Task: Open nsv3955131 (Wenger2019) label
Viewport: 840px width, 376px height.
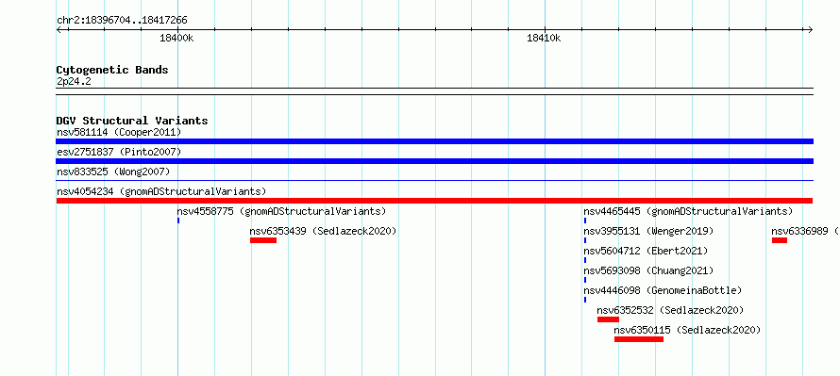Action: (x=648, y=231)
